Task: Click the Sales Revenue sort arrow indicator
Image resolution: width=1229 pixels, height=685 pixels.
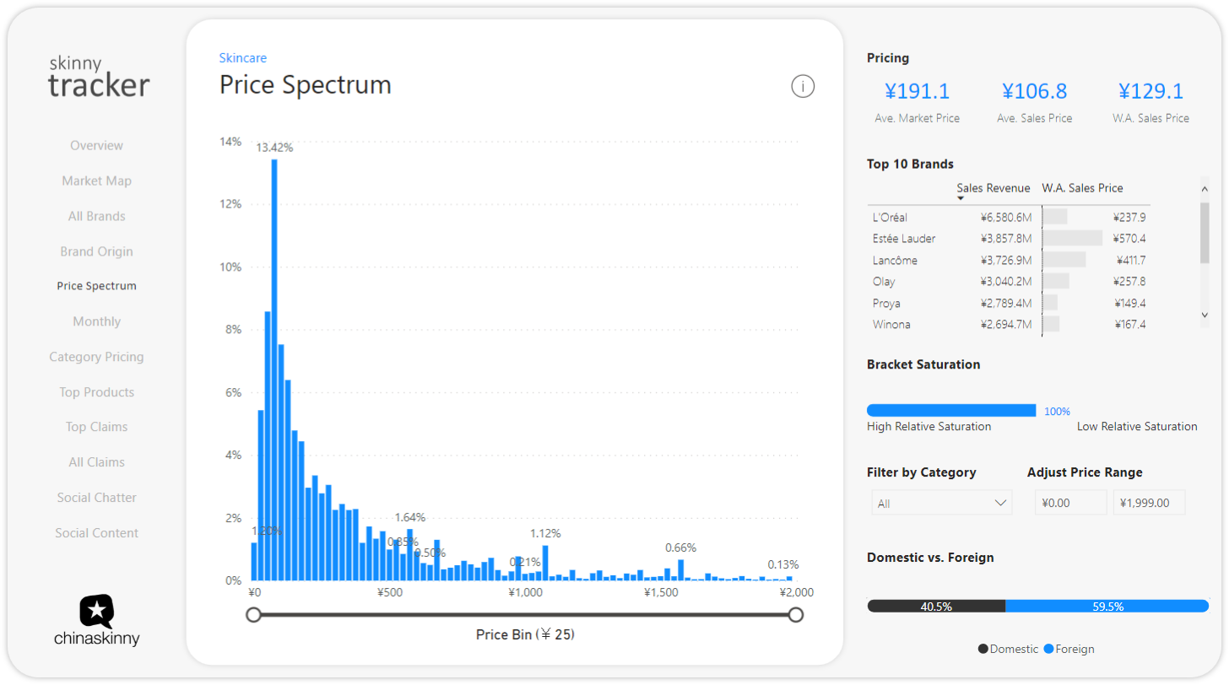Action: [961, 198]
